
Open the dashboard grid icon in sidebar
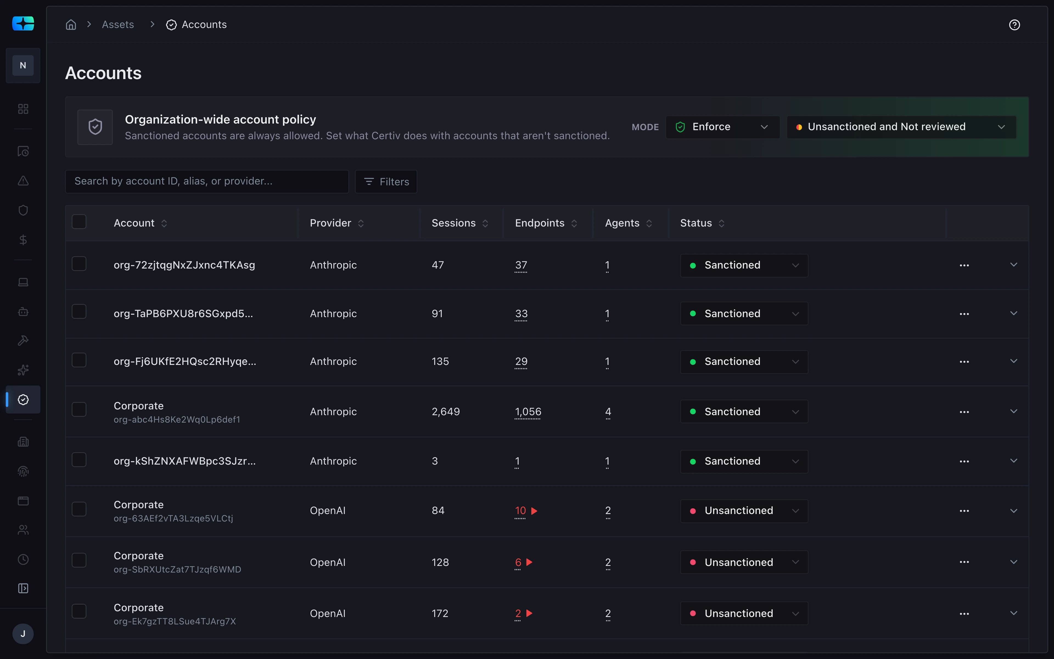(x=23, y=108)
